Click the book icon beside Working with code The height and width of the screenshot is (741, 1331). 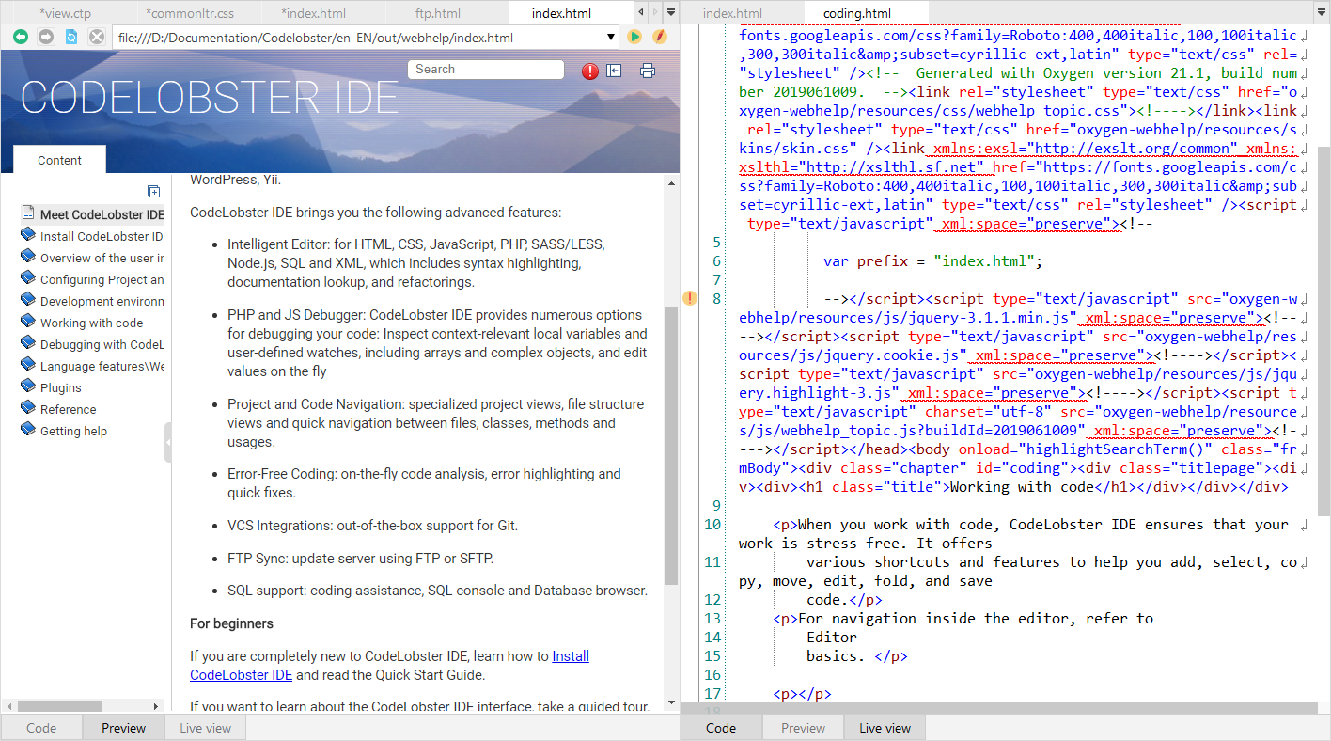(28, 322)
